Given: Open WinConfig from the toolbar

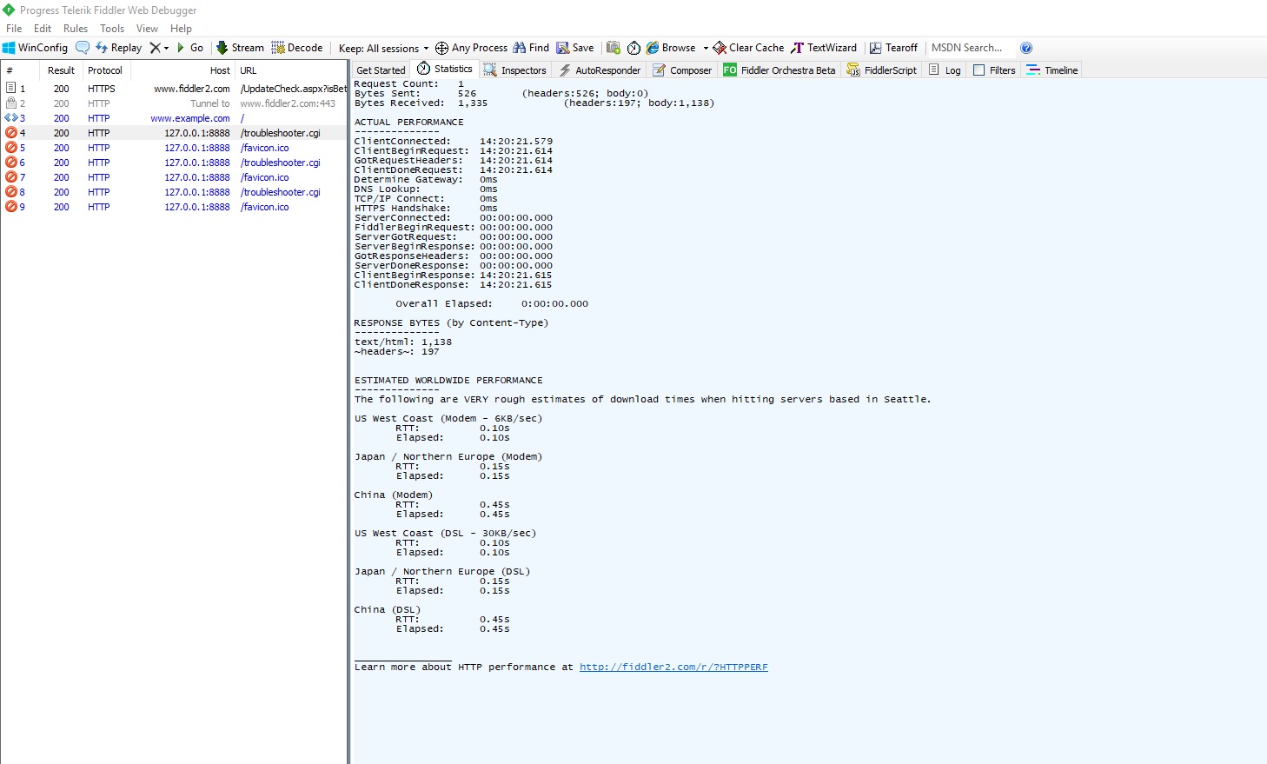Looking at the screenshot, I should click(x=35, y=48).
